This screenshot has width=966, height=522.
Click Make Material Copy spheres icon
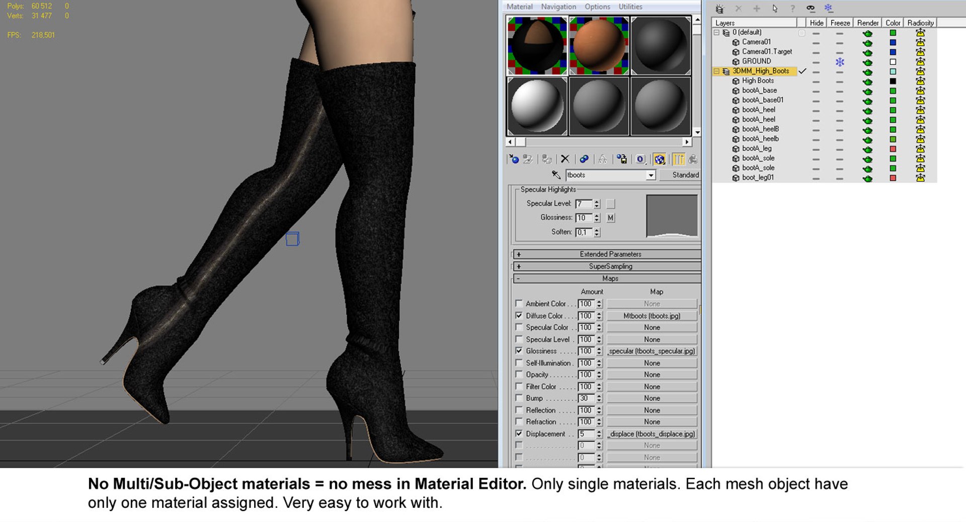point(584,159)
